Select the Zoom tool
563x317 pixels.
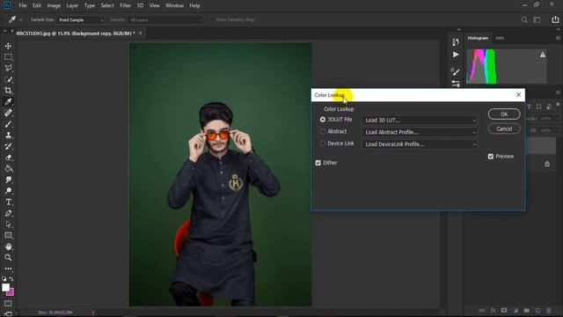pos(8,257)
